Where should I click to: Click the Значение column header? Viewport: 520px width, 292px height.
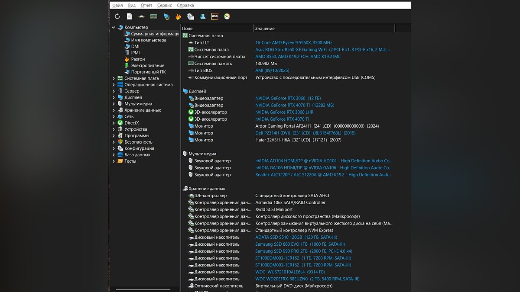(x=265, y=29)
